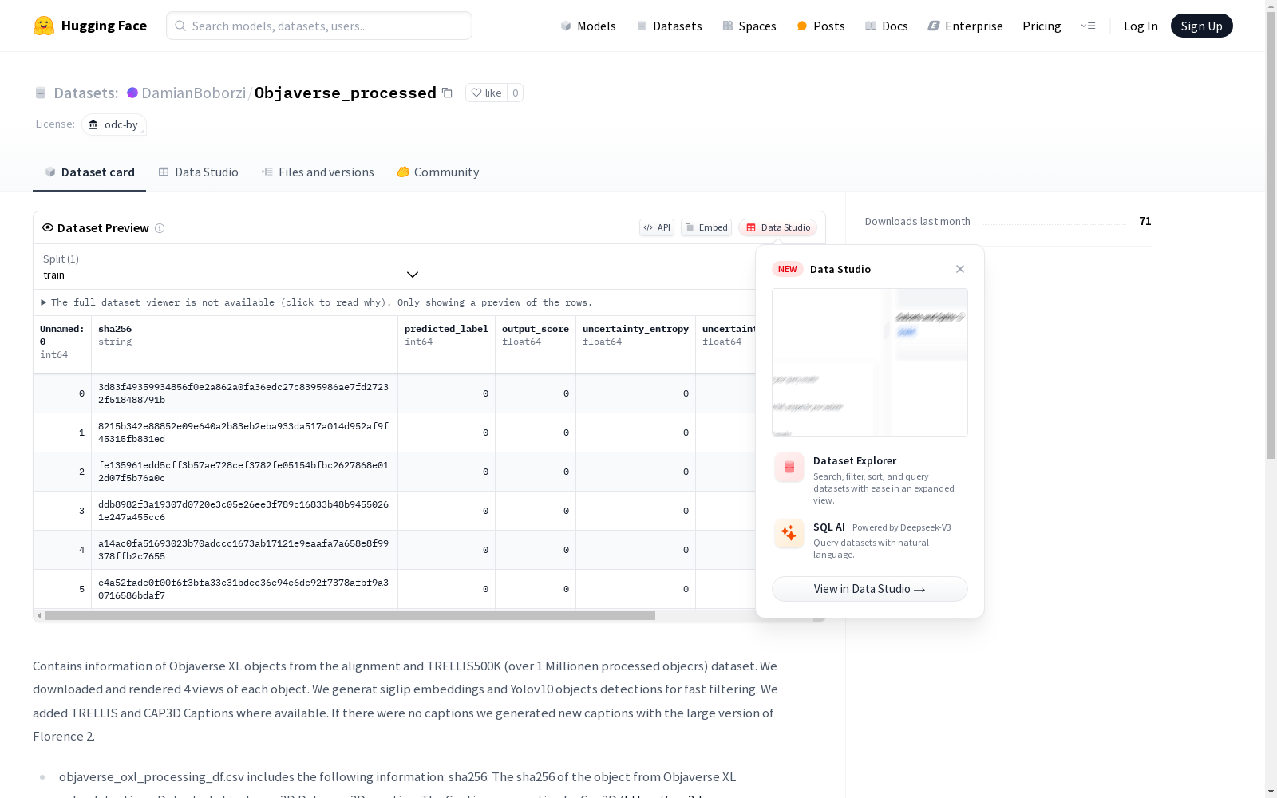
Task: Select sha256 cell starting with 3d83f49359934856
Action: pyautogui.click(x=243, y=393)
